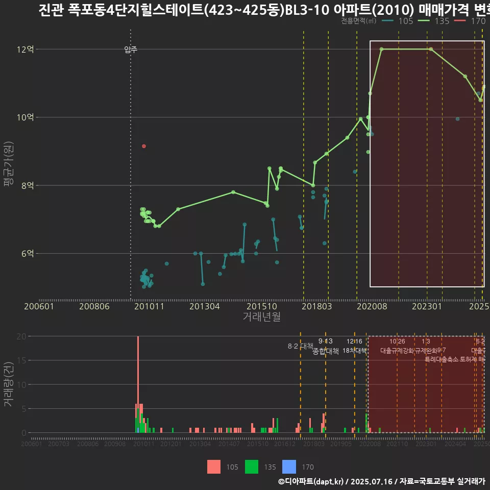Image resolution: width=490 pixels, height=490 pixels.
Task: Click 201407 on the volume chart x-axis
Action: (x=229, y=444)
